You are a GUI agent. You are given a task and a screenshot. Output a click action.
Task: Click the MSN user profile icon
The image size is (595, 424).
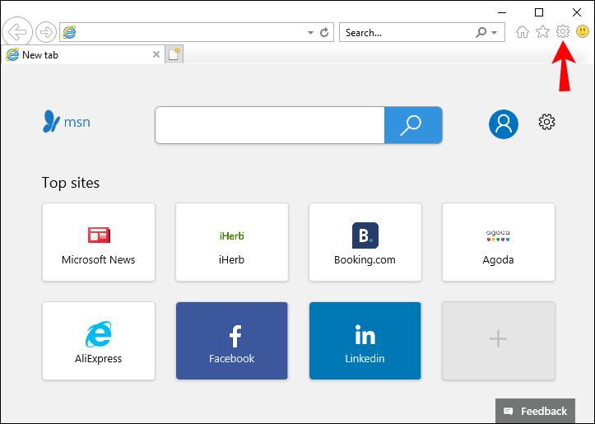pyautogui.click(x=503, y=123)
